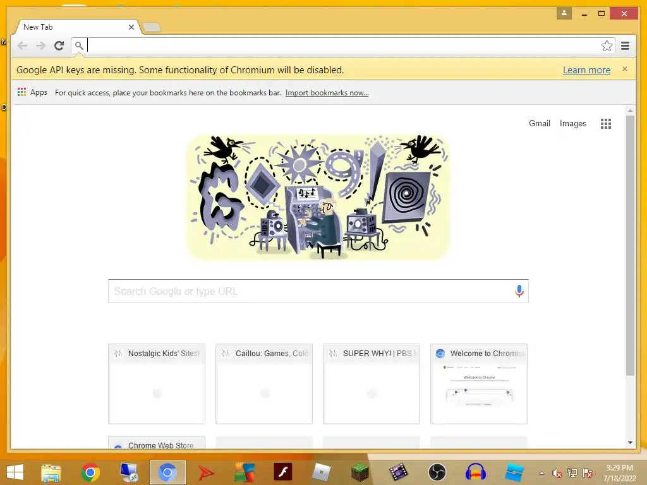Open the Chromium hamburger menu
Viewport: 647px width, 485px height.
tap(625, 45)
